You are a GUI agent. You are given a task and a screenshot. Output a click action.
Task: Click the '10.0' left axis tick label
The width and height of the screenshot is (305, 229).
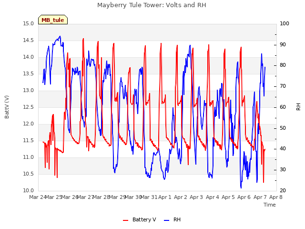[29, 191]
